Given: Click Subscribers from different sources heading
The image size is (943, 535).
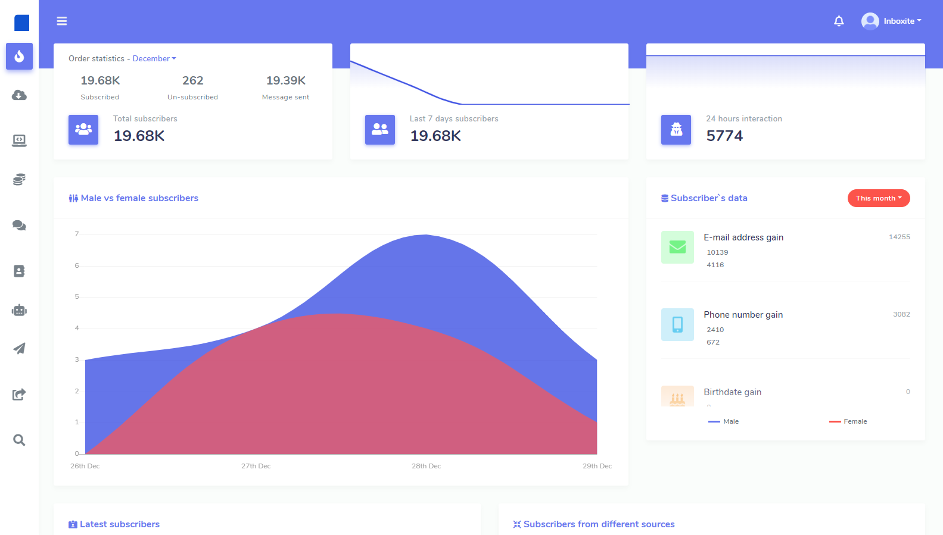Looking at the screenshot, I should click(594, 524).
